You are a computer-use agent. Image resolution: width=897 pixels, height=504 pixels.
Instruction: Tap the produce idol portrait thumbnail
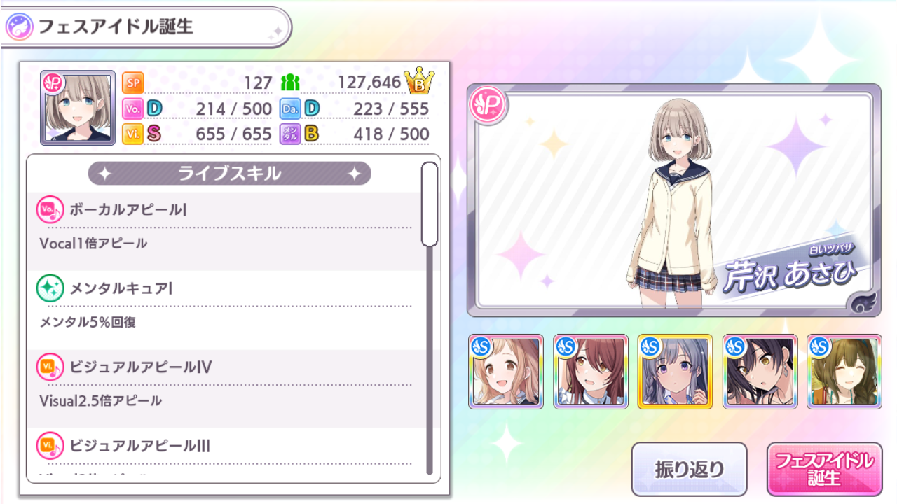pyautogui.click(x=78, y=108)
